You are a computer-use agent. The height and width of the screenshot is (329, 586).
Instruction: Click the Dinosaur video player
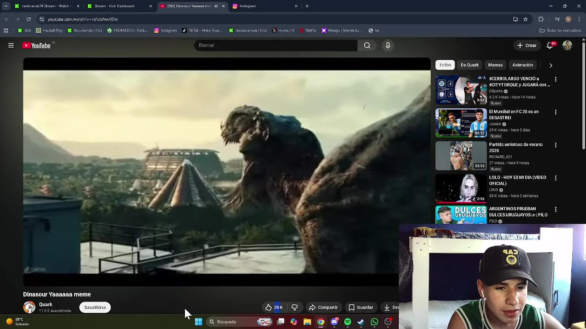point(227,172)
